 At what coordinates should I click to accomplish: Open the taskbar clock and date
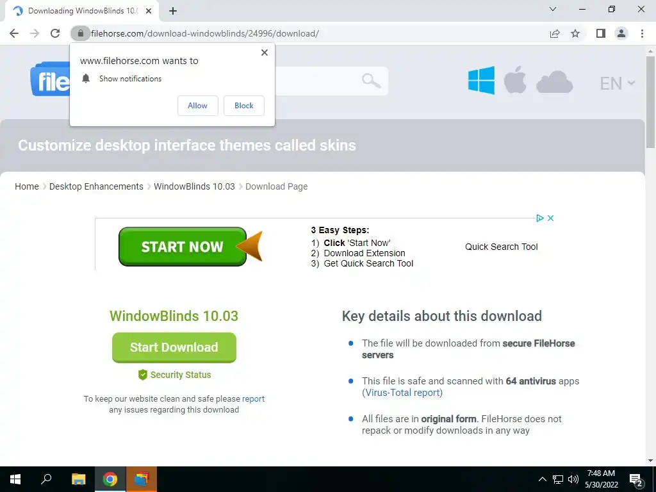click(601, 479)
